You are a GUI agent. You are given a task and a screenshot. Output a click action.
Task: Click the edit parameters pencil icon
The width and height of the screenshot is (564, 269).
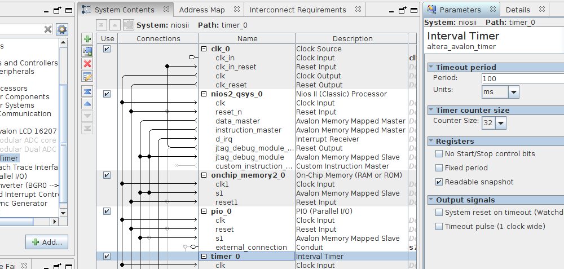[x=87, y=77]
